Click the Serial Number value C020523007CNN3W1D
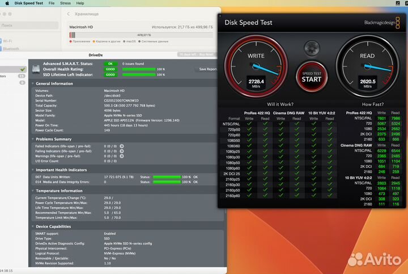Screen dimensions: 408x274 coord(121,100)
